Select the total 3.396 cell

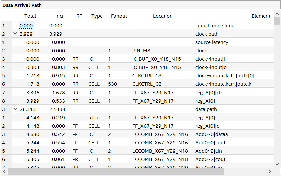tap(30, 93)
